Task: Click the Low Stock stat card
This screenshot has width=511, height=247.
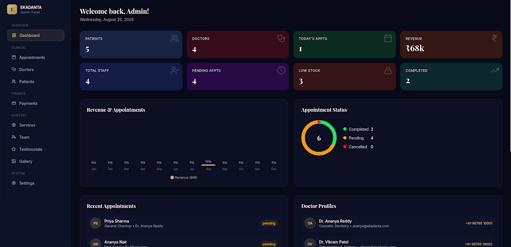Action: click(x=345, y=76)
